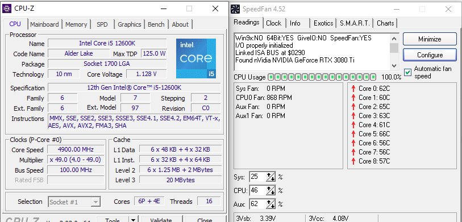Click the Minimize button in SpeedFan panel
The width and height of the screenshot is (462, 222).
[430, 39]
